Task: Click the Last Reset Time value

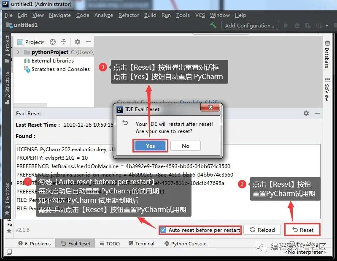Action: point(88,125)
